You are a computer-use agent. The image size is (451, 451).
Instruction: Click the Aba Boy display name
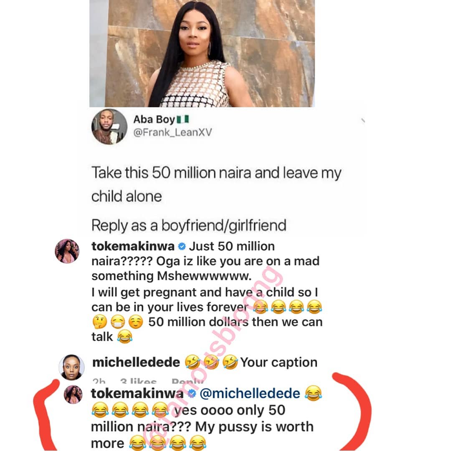(154, 119)
